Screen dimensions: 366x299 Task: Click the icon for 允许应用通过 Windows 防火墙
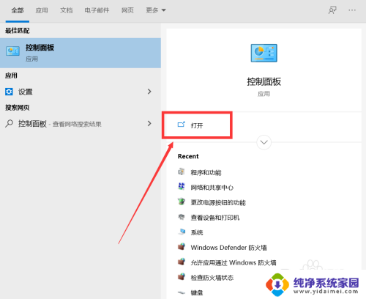182,262
